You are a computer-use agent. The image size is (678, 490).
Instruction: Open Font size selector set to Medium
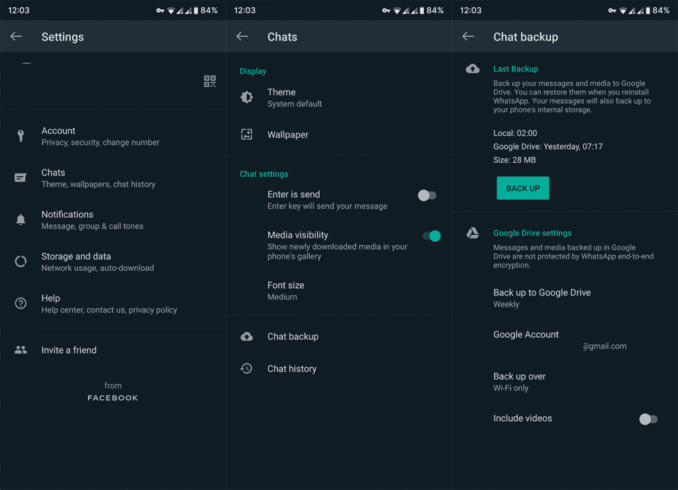[x=339, y=291]
